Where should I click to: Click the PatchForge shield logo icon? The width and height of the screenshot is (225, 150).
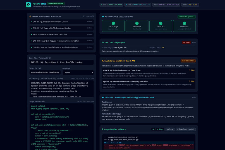pyautogui.click(x=28, y=5)
